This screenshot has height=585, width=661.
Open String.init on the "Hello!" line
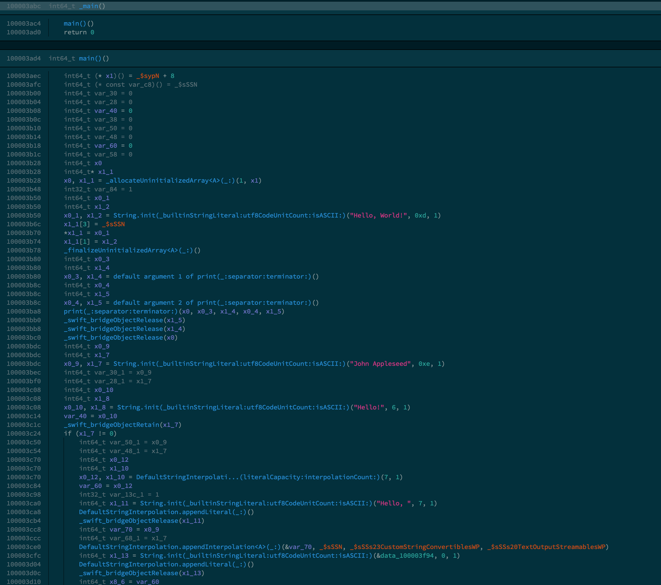[233, 408]
